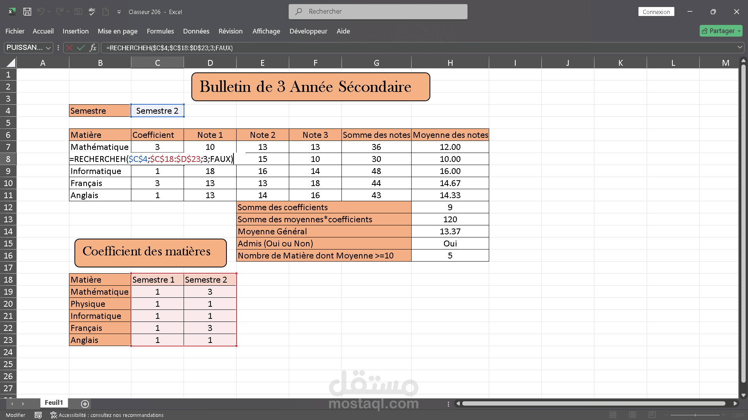Click the redo arrow icon
This screenshot has width=748, height=420.
[59, 12]
